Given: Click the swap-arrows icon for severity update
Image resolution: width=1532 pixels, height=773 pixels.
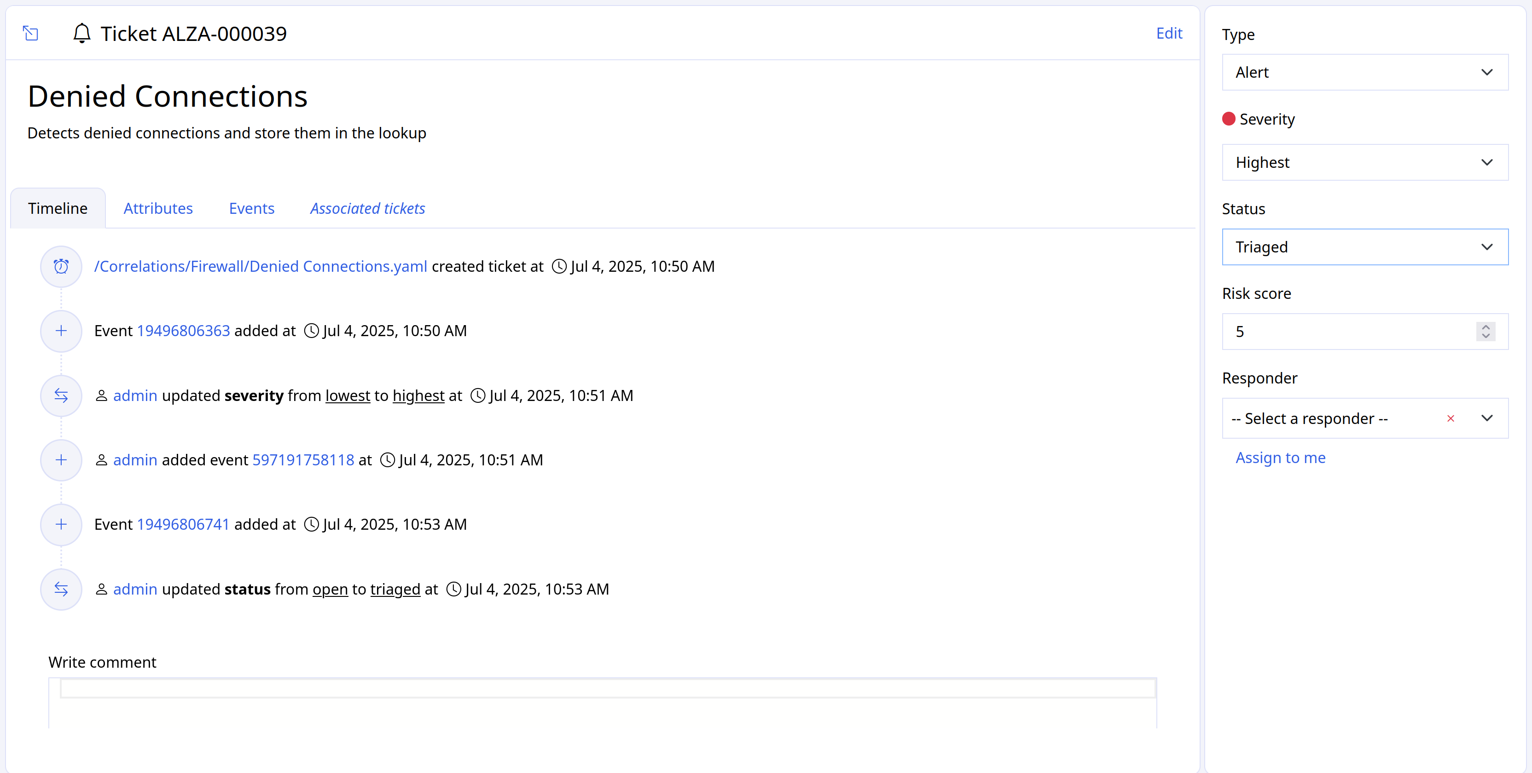Looking at the screenshot, I should click(61, 396).
